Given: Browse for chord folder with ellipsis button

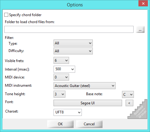Looking at the screenshot, I should pyautogui.click(x=140, y=30).
